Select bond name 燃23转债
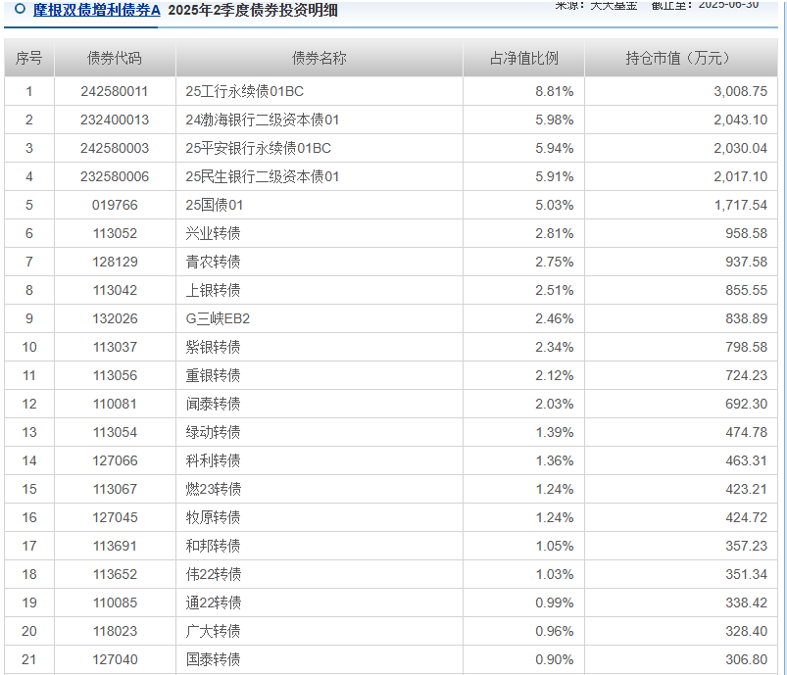 click(x=214, y=489)
